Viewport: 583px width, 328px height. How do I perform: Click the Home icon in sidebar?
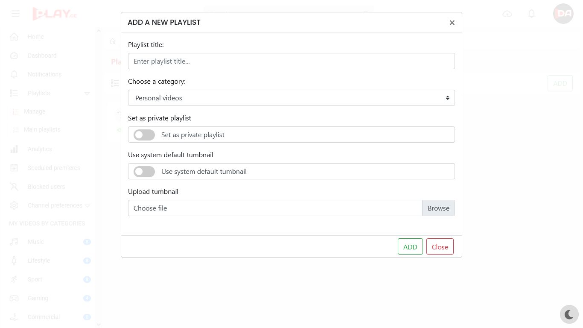click(14, 37)
